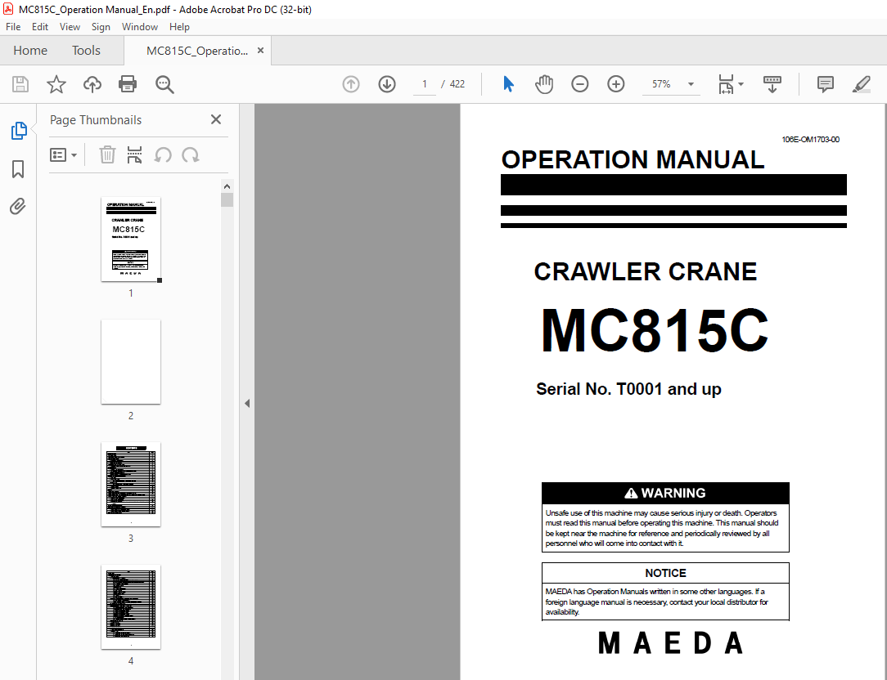Open the Attachments paperclip pane
The image size is (887, 680).
[18, 206]
